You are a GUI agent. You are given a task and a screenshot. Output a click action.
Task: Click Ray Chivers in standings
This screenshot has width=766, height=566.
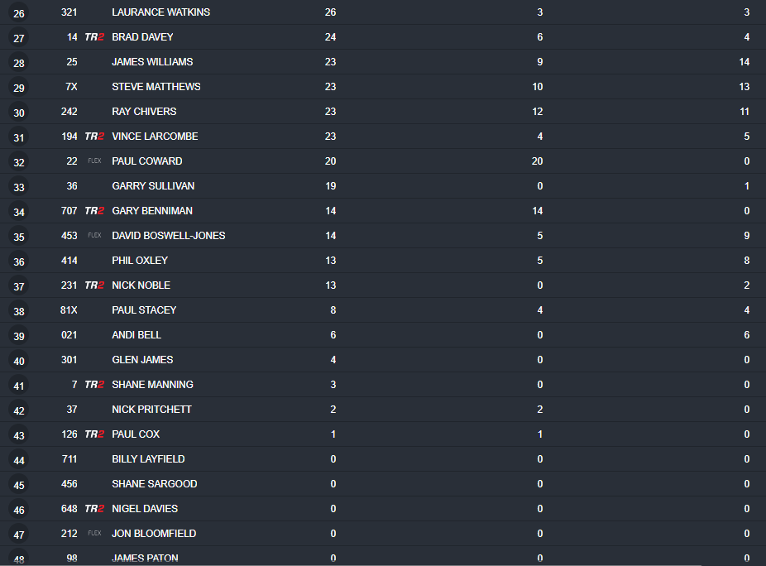[144, 112]
